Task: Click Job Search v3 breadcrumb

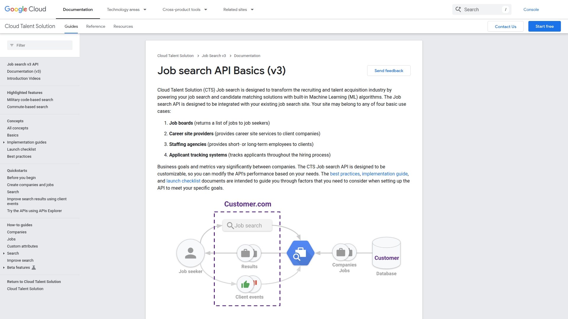Action: coord(214,56)
